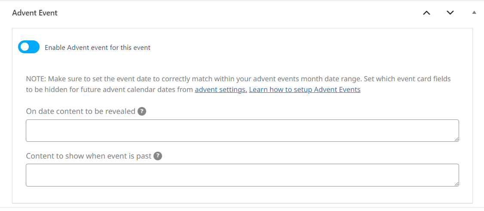This screenshot has width=484, height=211.
Task: Click the 'On date content to be revealed' label text
Action: [81, 111]
